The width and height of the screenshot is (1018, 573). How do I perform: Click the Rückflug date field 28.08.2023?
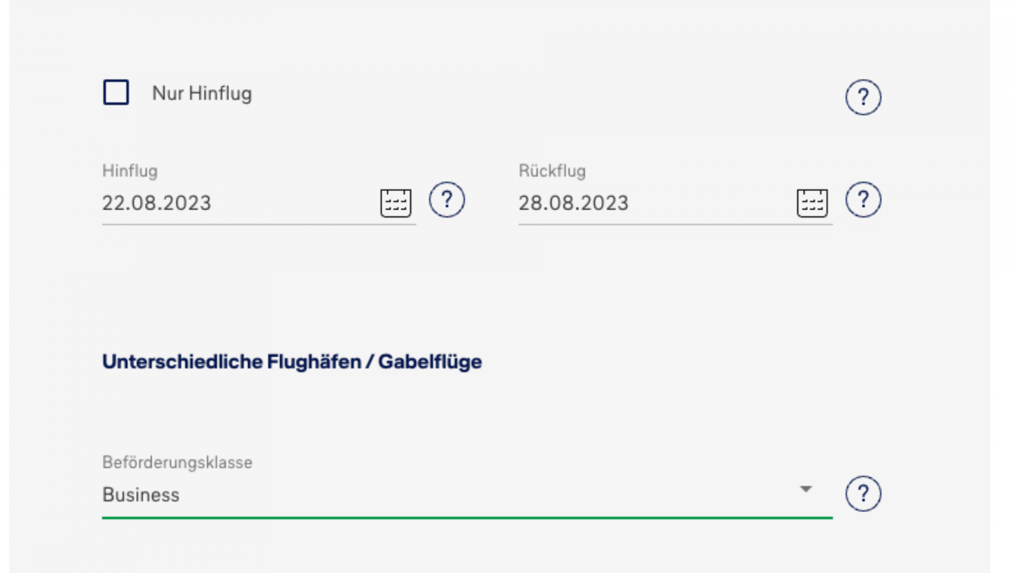(573, 203)
